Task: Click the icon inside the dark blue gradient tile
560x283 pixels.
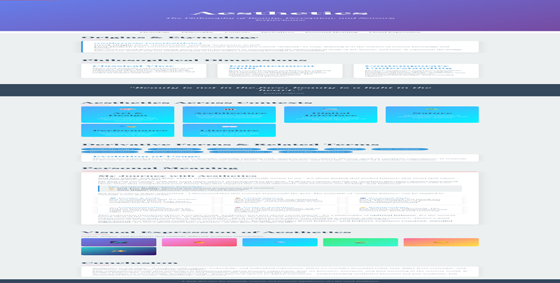Action: pyautogui.click(x=118, y=252)
